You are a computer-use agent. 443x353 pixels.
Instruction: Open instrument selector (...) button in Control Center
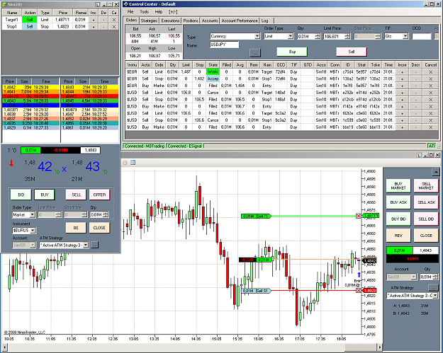[255, 53]
